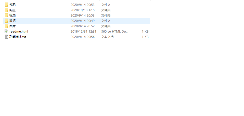Viewport: 244px width, 116px height.
Task: Click the 配置 folder icon
Action: click(x=6, y=10)
